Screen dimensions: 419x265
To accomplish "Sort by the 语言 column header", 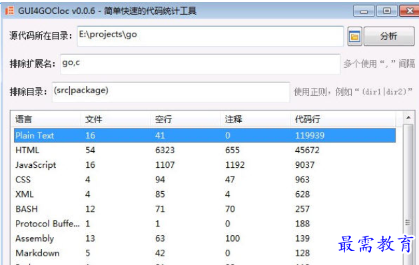I will (46, 119).
